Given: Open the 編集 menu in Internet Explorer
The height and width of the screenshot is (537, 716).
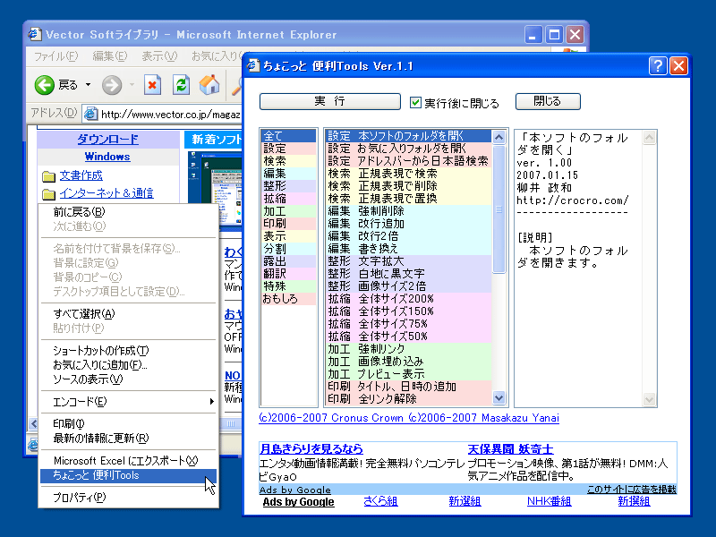Looking at the screenshot, I should (x=109, y=56).
